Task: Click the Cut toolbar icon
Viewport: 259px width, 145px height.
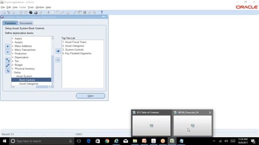Action: click(x=48, y=12)
